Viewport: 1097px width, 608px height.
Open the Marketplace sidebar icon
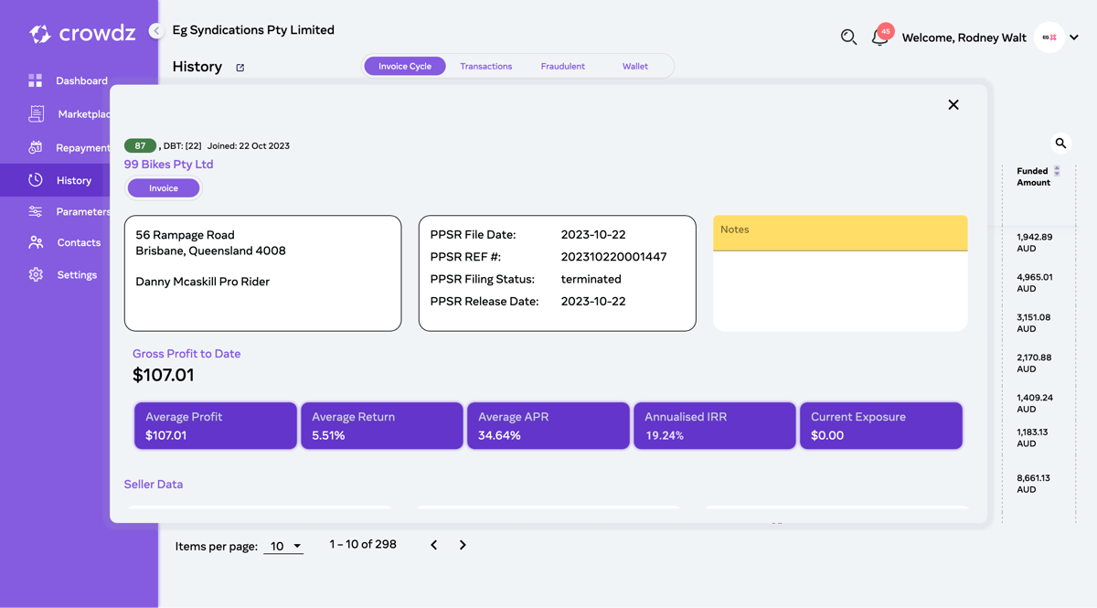[x=36, y=113]
